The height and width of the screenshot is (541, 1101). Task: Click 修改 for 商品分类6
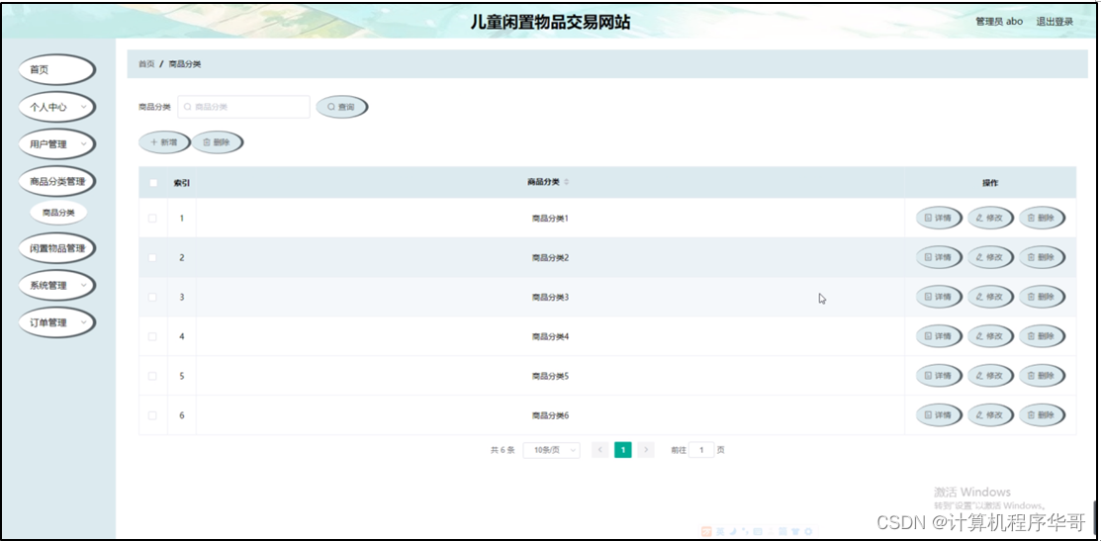tap(990, 415)
